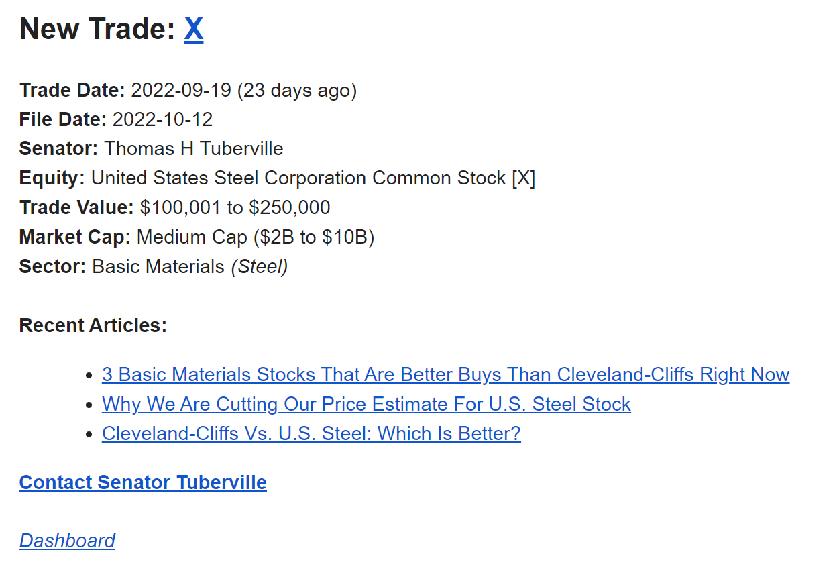839x583 pixels.
Task: Click the Basic Materials sector text
Action: [158, 267]
